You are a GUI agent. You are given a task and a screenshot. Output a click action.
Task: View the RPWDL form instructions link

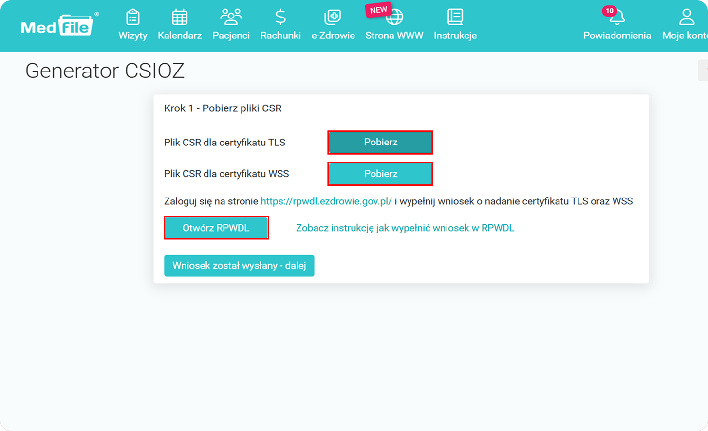tap(404, 227)
